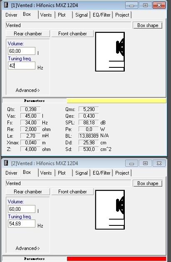This screenshot has width=171, height=262.
Task: Click the Re value 2,000
Action: [x=30, y=129]
